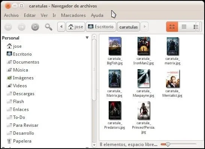This screenshot has height=149, width=205.
Task: Open the Marcadores menu
Action: [73, 15]
